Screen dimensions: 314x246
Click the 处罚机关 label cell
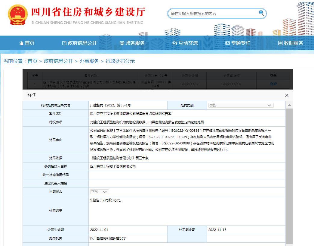click(56, 238)
